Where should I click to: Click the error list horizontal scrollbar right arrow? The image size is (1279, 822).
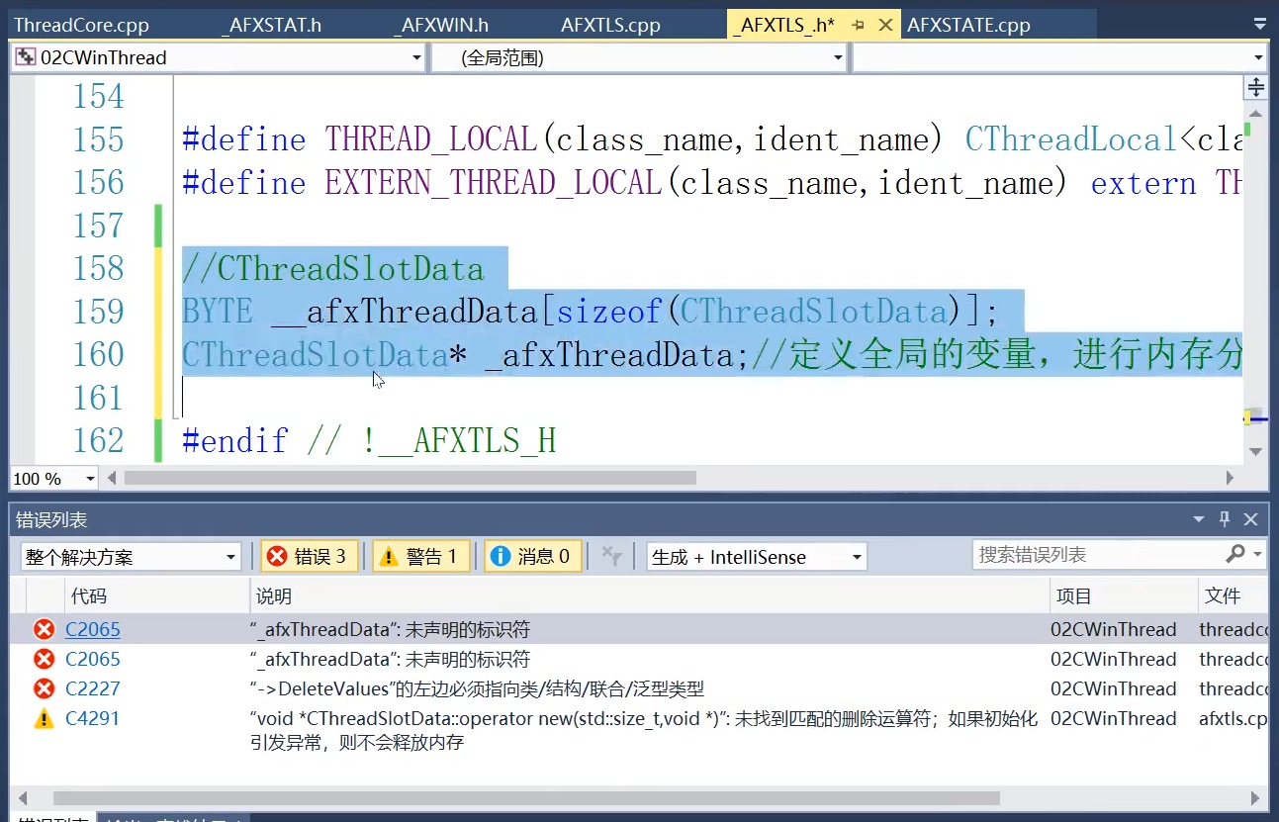coord(1254,797)
